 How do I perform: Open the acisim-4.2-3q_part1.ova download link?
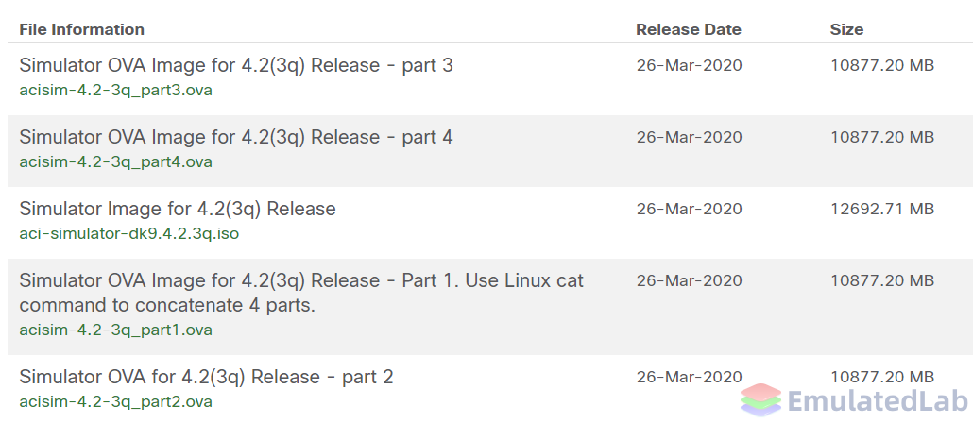coord(115,330)
